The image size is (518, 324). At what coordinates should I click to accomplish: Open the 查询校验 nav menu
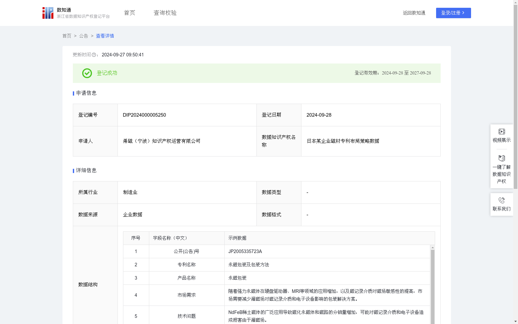click(165, 13)
